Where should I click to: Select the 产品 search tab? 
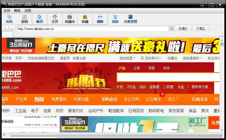click(x=122, y=68)
